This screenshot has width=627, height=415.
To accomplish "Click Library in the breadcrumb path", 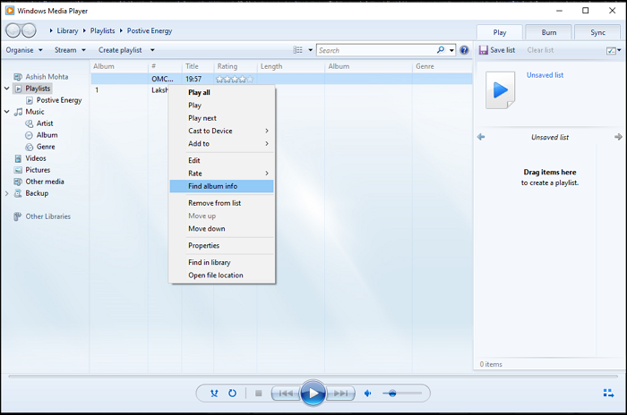I will [x=67, y=30].
